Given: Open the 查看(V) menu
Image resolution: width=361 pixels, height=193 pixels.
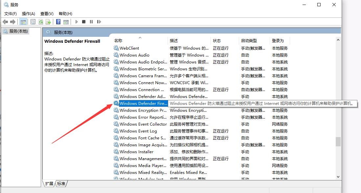Looking at the screenshot, I should click(47, 14).
